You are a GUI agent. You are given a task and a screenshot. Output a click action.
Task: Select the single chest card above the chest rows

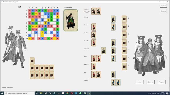coord(32,61)
